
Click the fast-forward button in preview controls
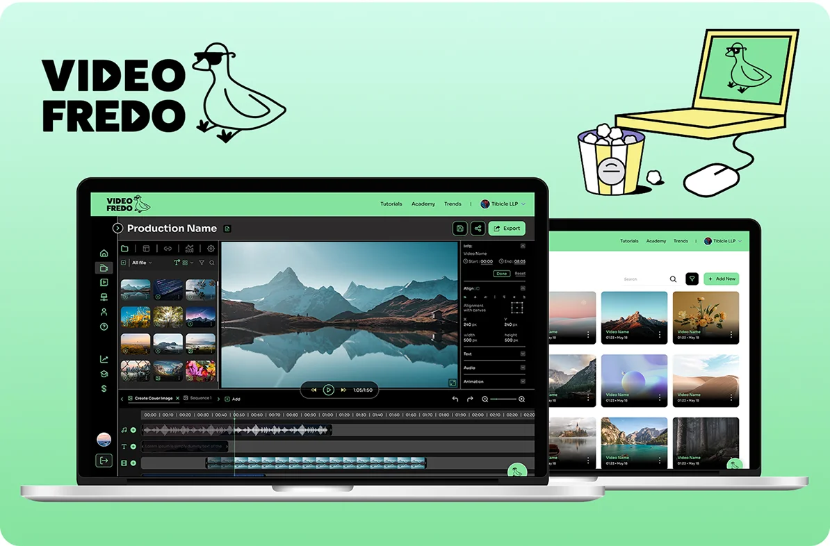(343, 390)
